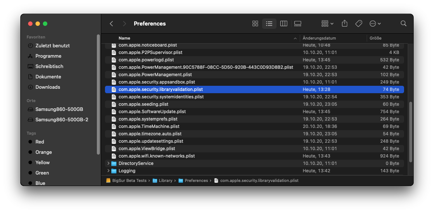Select Samsung860-500GB-2 drive in sidebar

(x=61, y=120)
